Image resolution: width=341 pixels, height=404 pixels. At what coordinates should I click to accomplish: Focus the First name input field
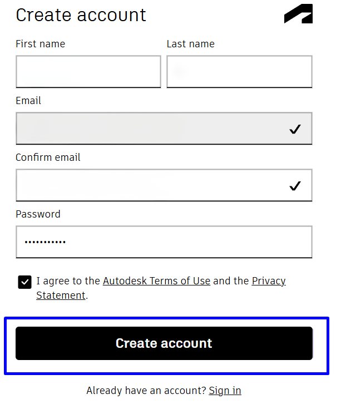click(x=88, y=72)
